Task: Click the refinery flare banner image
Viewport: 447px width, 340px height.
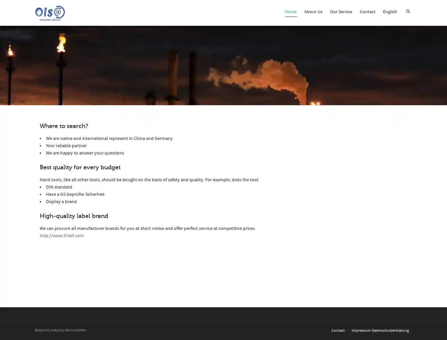Action: coord(224,65)
